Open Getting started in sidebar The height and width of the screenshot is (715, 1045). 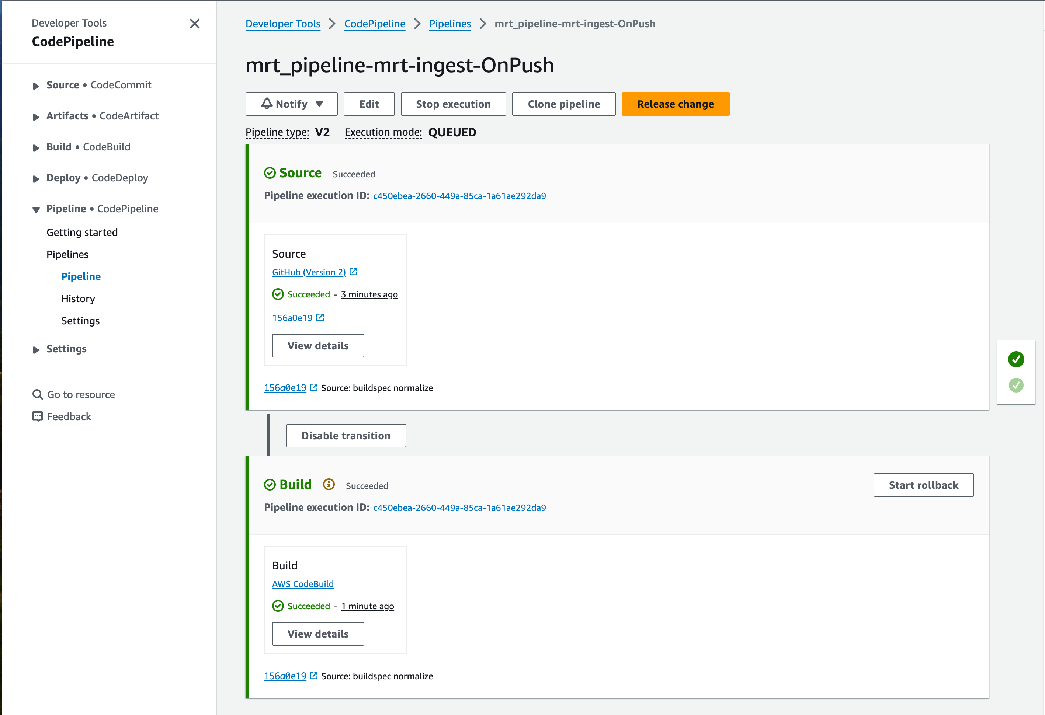pos(82,232)
